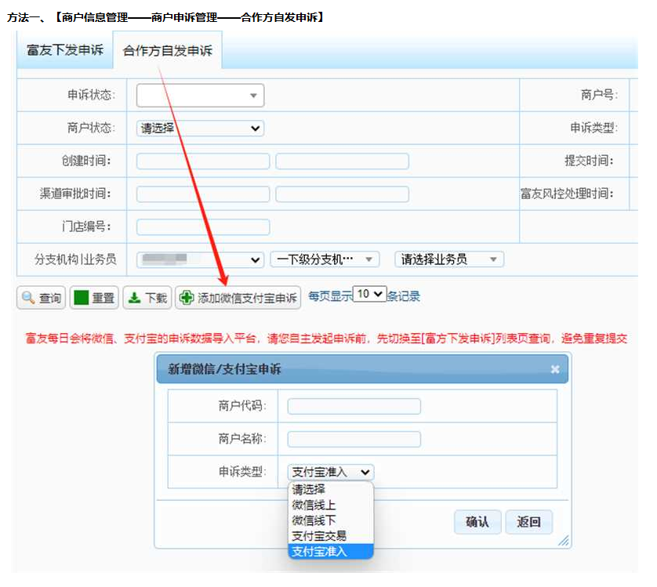Image resolution: width=657 pixels, height=587 pixels.
Task: Click the 返回 button
Action: point(529,522)
